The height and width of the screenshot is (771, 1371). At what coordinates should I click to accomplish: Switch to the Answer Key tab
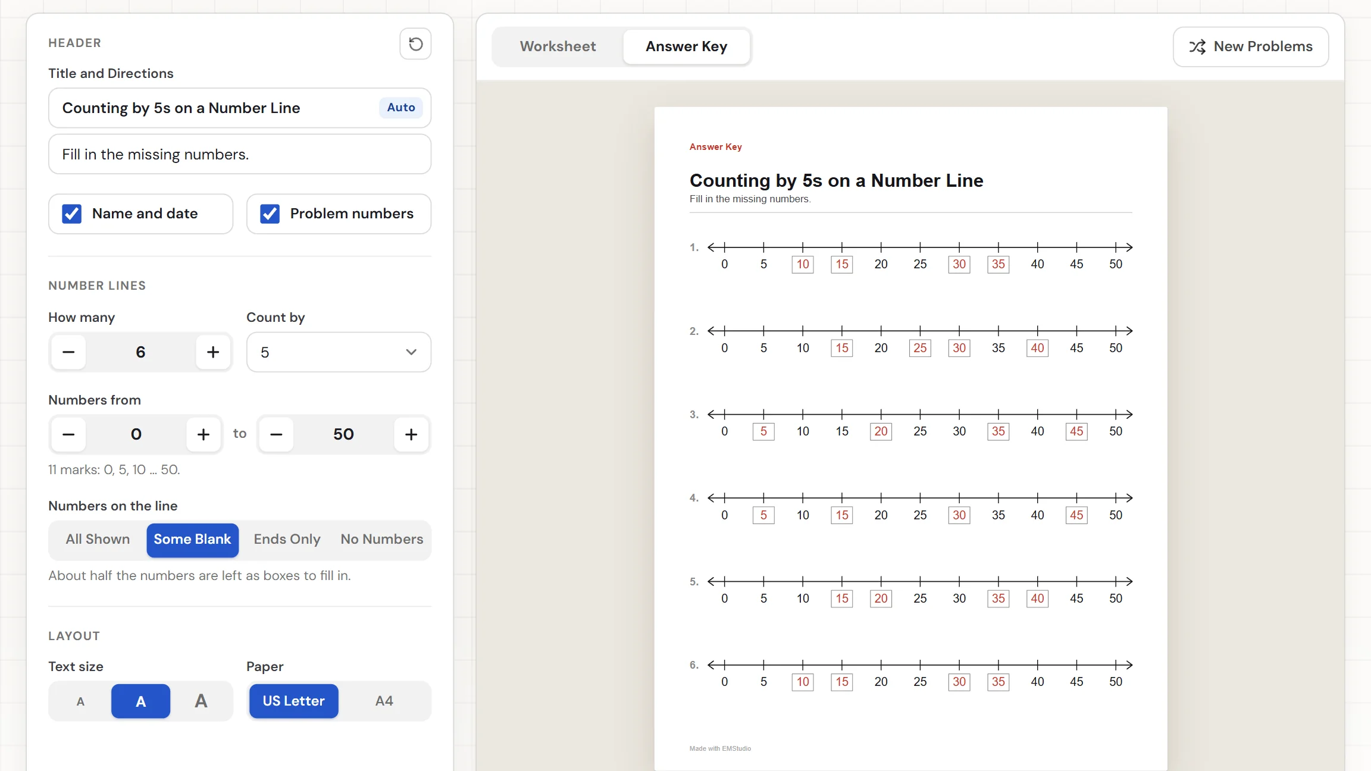pos(686,46)
